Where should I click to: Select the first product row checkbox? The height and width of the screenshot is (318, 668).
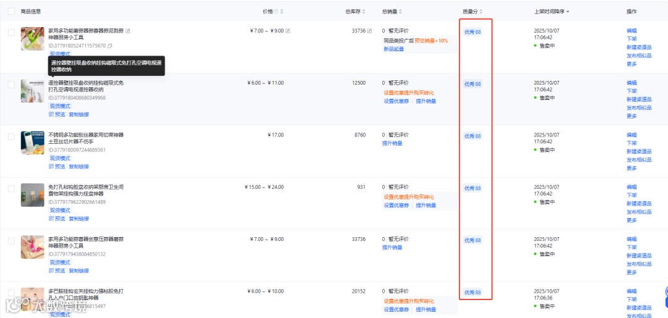pyautogui.click(x=11, y=33)
